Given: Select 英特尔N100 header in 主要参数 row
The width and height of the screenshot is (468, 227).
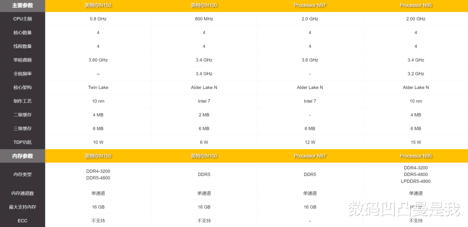Looking at the screenshot, I should coord(204,5).
